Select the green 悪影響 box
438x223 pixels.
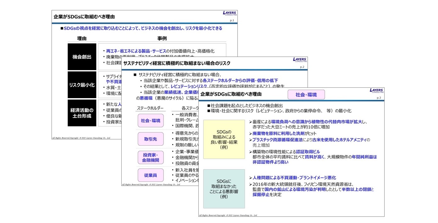[x=224, y=189]
